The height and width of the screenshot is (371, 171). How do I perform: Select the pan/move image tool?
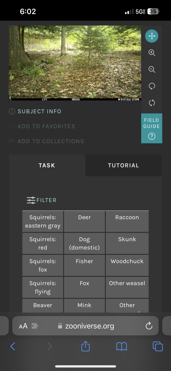[x=152, y=36]
